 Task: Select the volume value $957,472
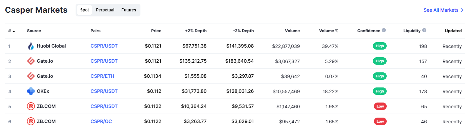click(290, 122)
